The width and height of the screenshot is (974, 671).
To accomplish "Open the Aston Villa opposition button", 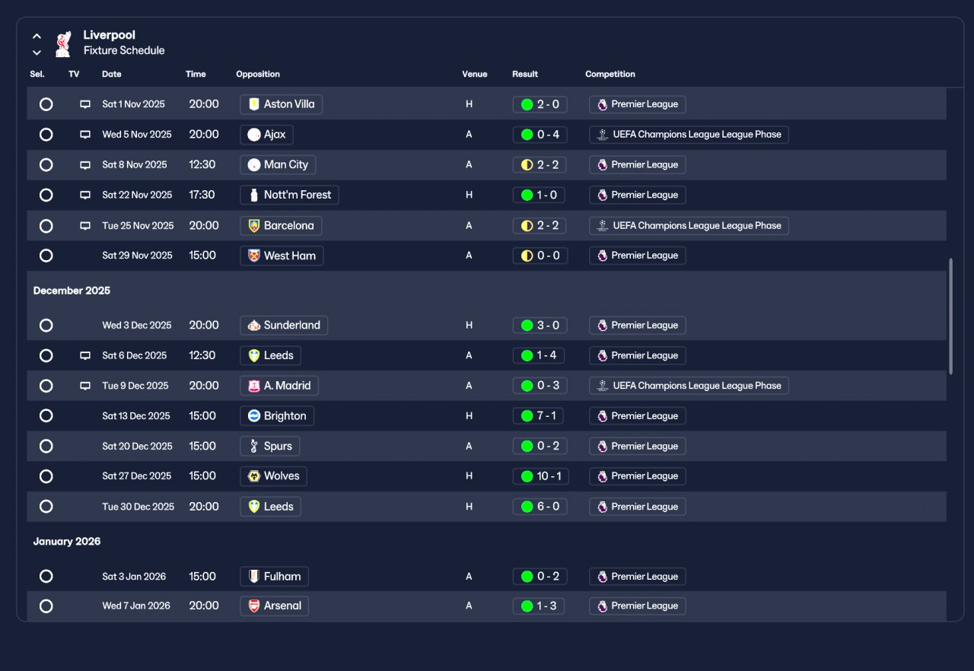I will tap(281, 104).
